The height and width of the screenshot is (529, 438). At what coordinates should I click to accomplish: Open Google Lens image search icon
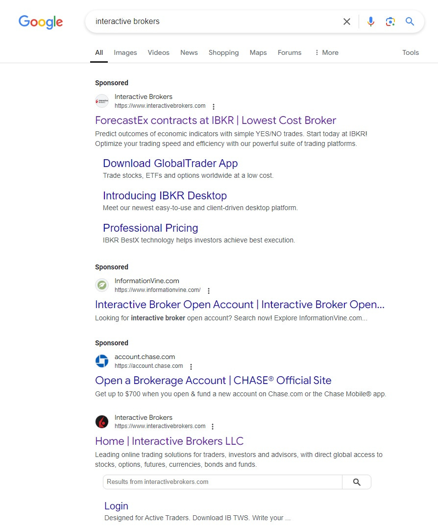click(x=390, y=22)
